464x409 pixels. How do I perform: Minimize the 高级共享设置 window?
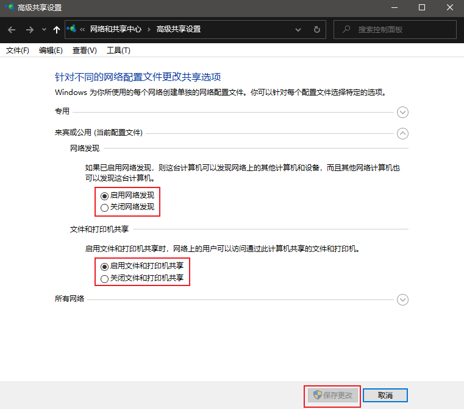pos(394,7)
